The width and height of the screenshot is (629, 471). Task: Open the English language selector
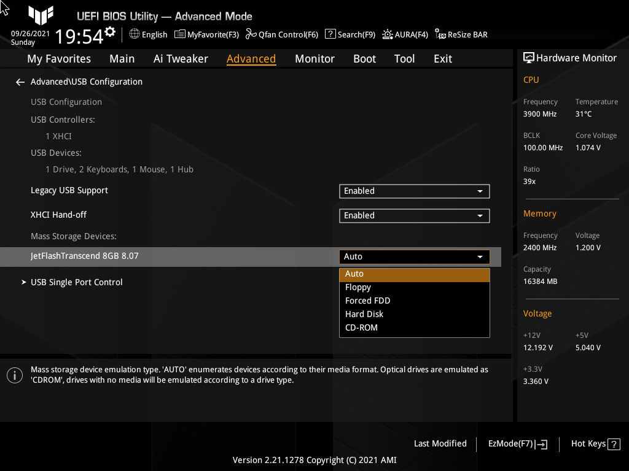[148, 35]
